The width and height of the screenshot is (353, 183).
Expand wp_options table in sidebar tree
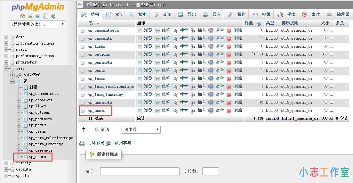(x=19, y=113)
